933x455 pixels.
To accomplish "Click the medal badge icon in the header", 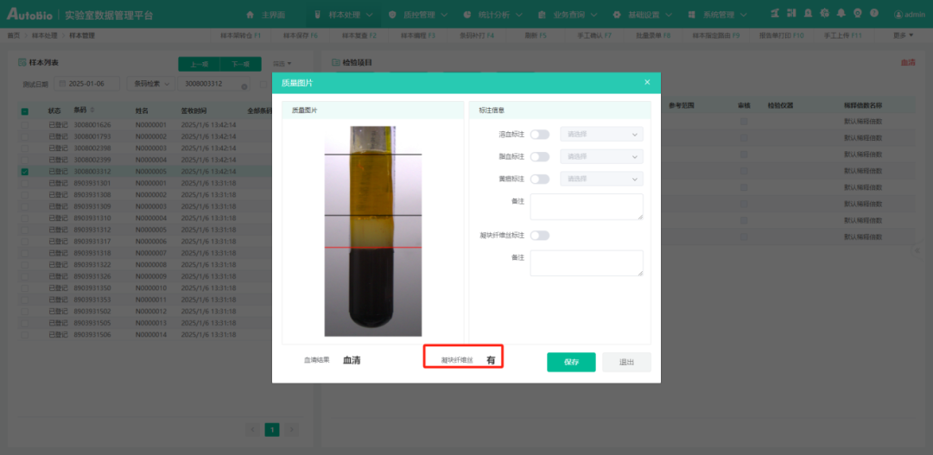I will point(858,13).
